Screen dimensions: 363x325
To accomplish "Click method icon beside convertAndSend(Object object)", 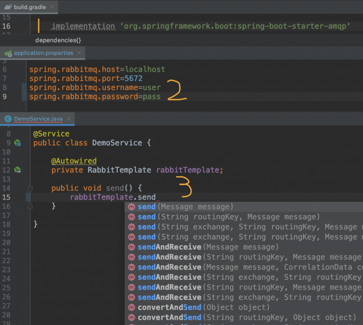I will 131,307.
